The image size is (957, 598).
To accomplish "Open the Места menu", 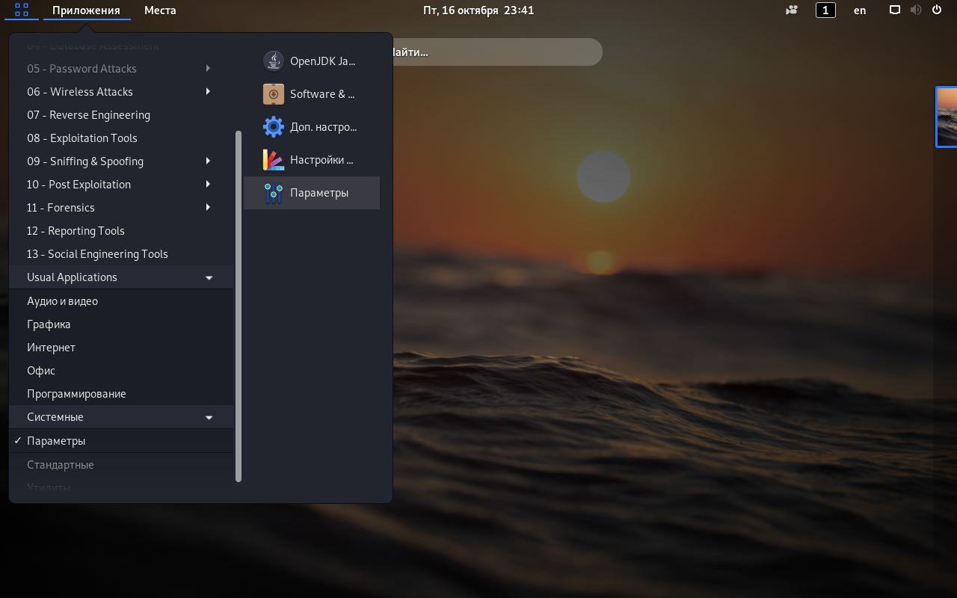I will click(x=160, y=10).
